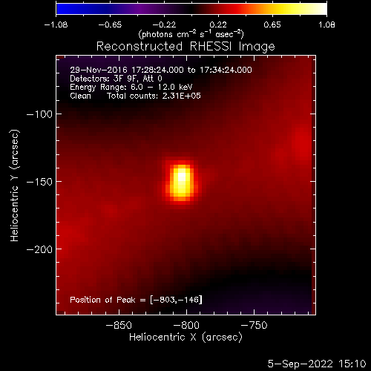Image resolution: width=371 pixels, height=371 pixels.
Task: Click the -100 Y axis label
Action: coord(39,114)
